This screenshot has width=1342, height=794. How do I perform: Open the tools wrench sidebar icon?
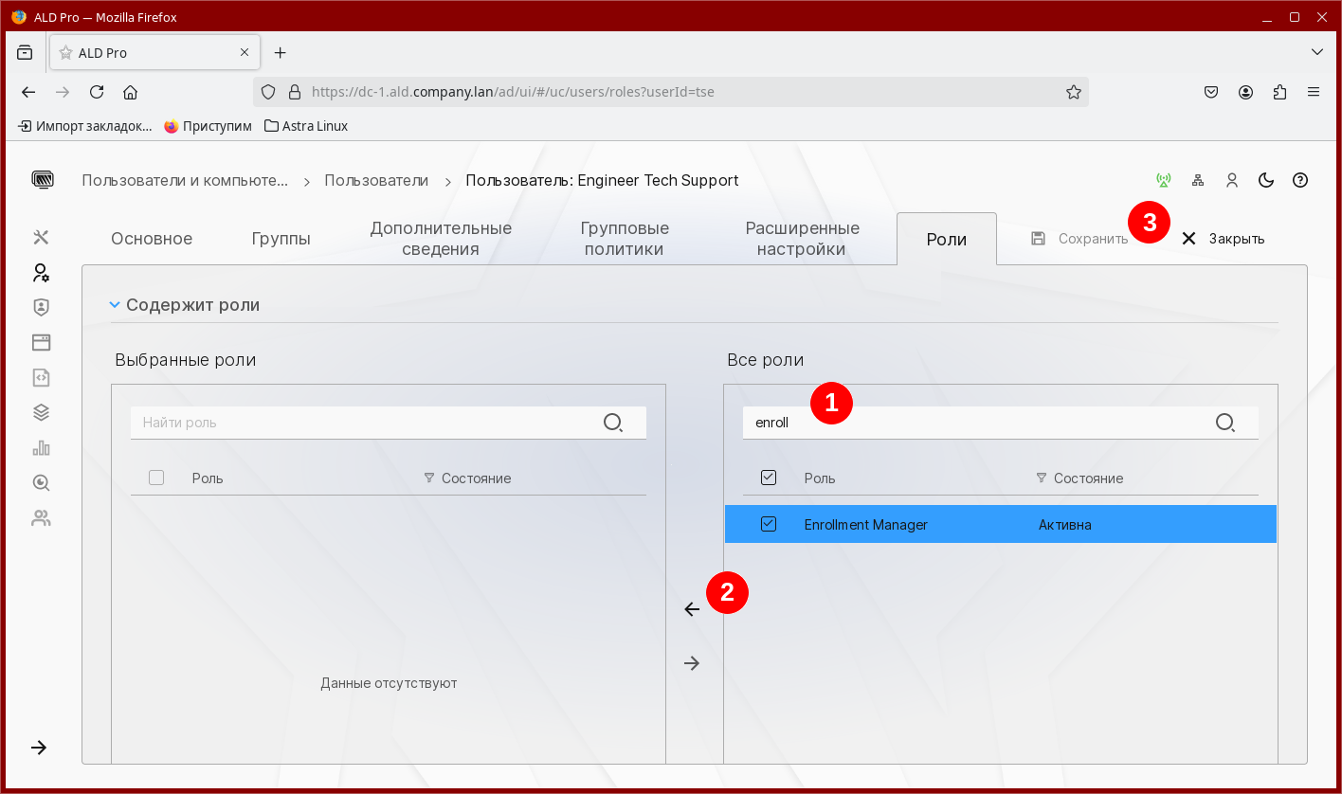coord(41,237)
